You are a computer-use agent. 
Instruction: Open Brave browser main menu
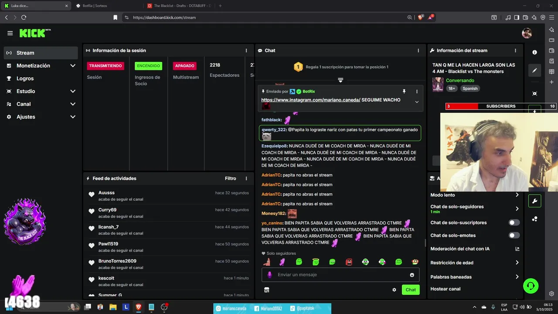551,17
